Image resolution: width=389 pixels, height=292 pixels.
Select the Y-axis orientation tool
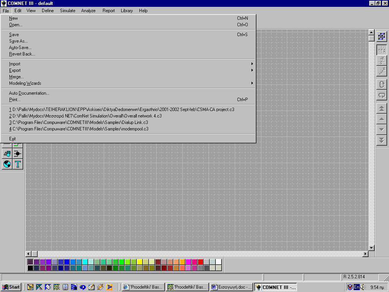tap(381, 60)
